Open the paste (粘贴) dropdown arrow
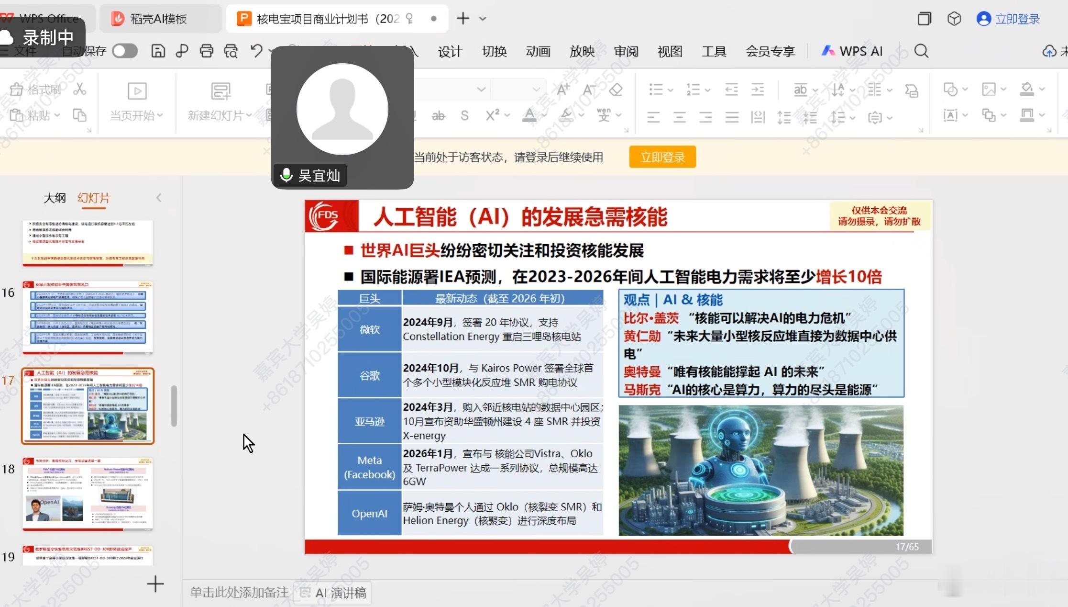This screenshot has height=607, width=1068. (57, 115)
